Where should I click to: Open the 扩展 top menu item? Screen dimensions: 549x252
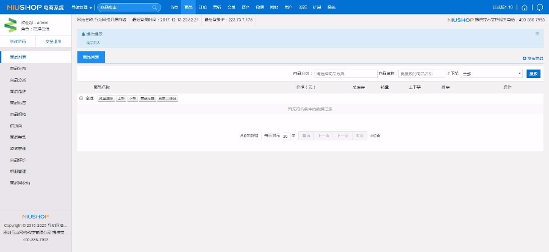point(317,7)
